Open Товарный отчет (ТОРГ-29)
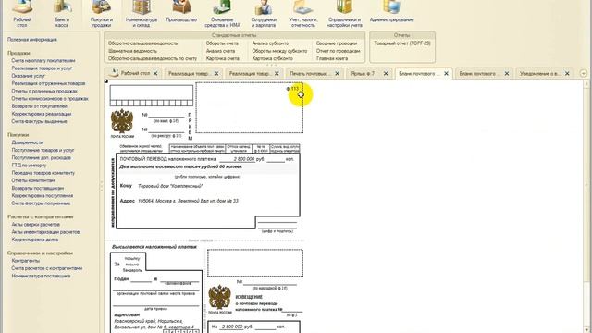The width and height of the screenshot is (592, 333). 402,43
